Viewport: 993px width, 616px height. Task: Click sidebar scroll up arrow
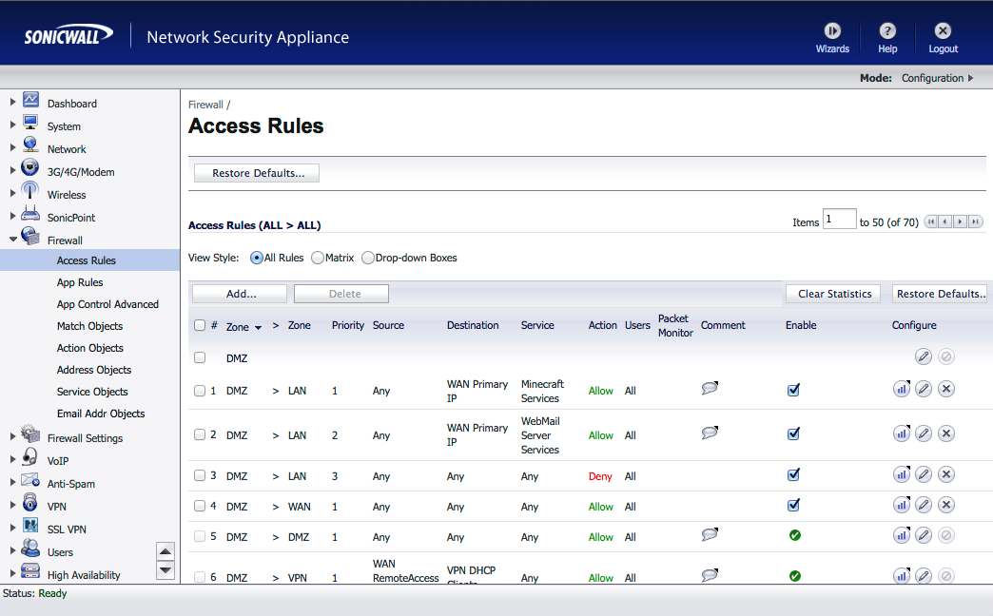pos(165,551)
